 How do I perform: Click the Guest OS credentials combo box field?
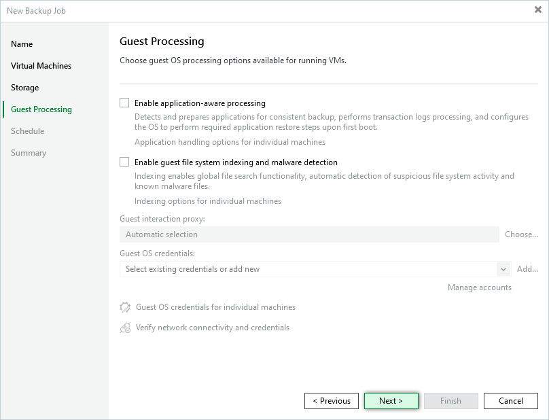pyautogui.click(x=309, y=269)
